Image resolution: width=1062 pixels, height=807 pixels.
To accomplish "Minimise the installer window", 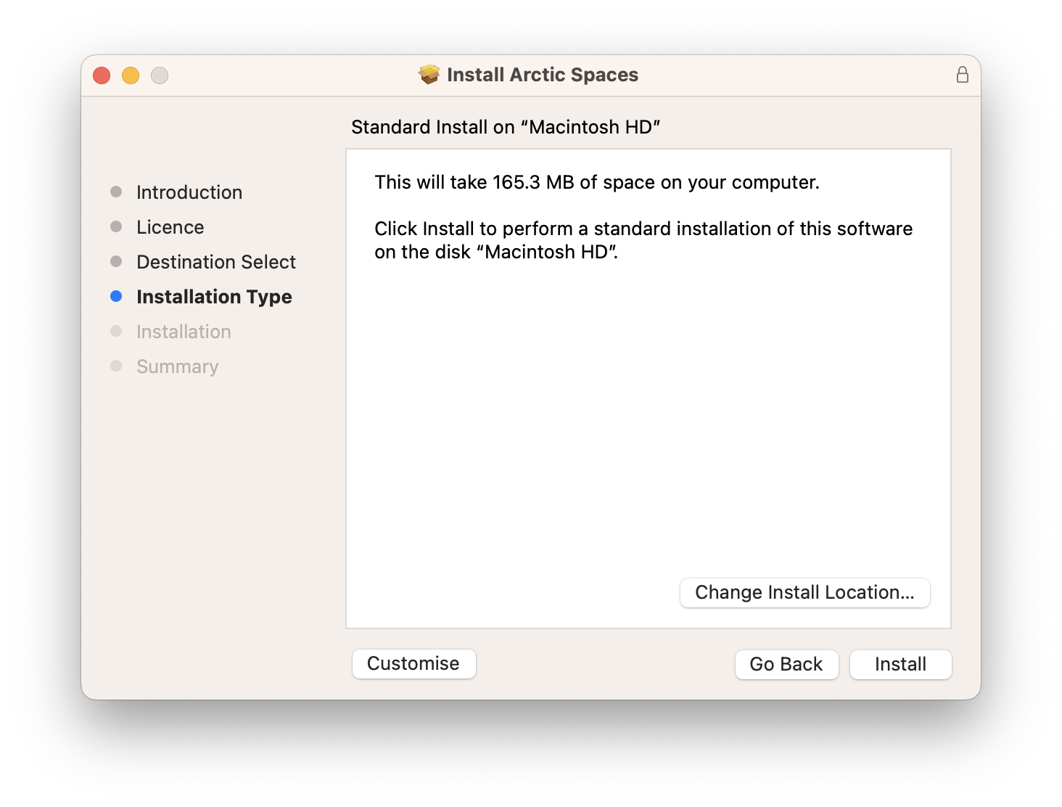I will 131,75.
